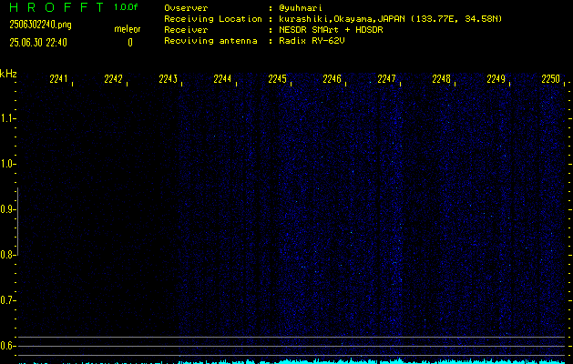Click the observer name @yuhmari
Image resolution: width=573 pixels, height=364 pixels.
pyautogui.click(x=301, y=8)
